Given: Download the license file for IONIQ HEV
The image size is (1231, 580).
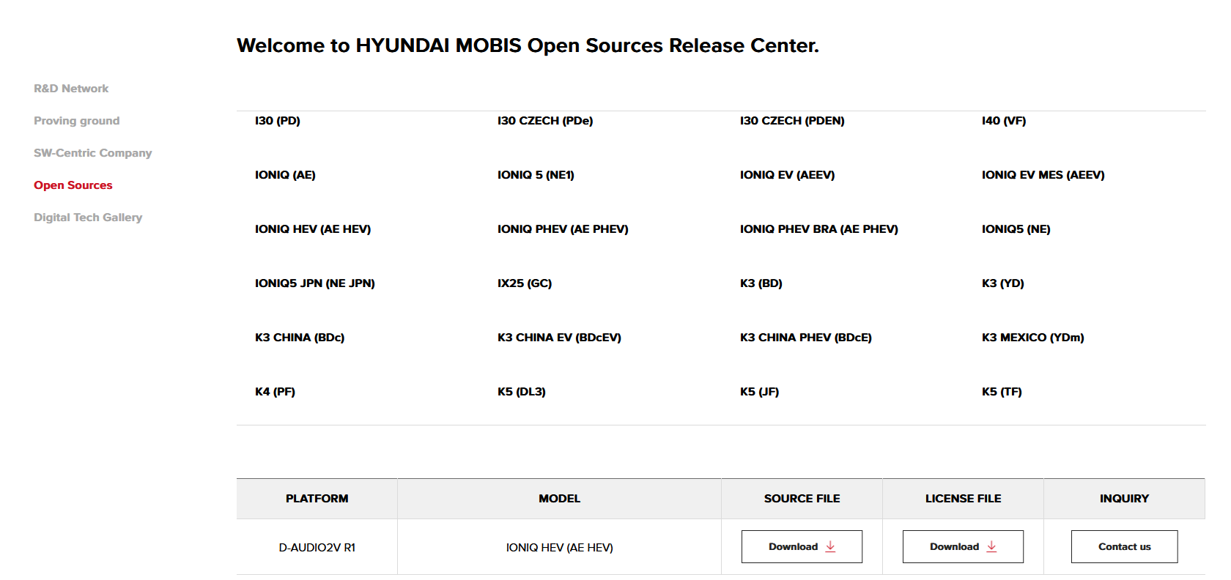Looking at the screenshot, I should (962, 546).
